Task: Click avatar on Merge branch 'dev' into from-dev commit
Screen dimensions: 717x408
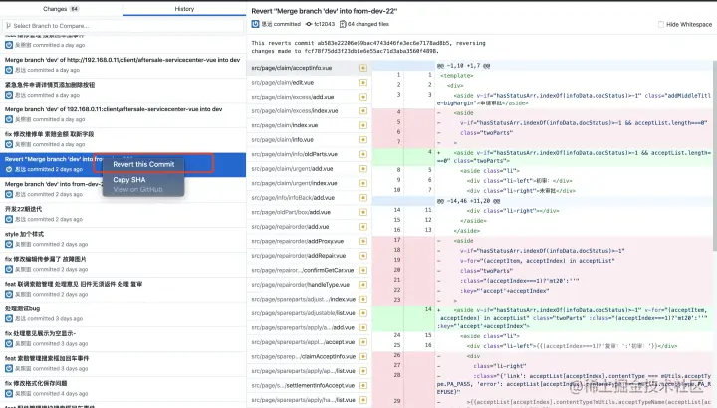Action: pos(9,194)
